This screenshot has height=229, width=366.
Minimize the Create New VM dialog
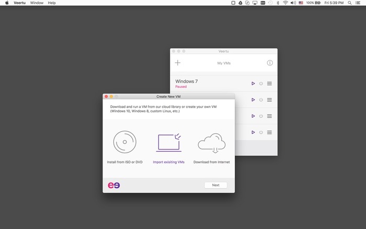[x=111, y=96]
